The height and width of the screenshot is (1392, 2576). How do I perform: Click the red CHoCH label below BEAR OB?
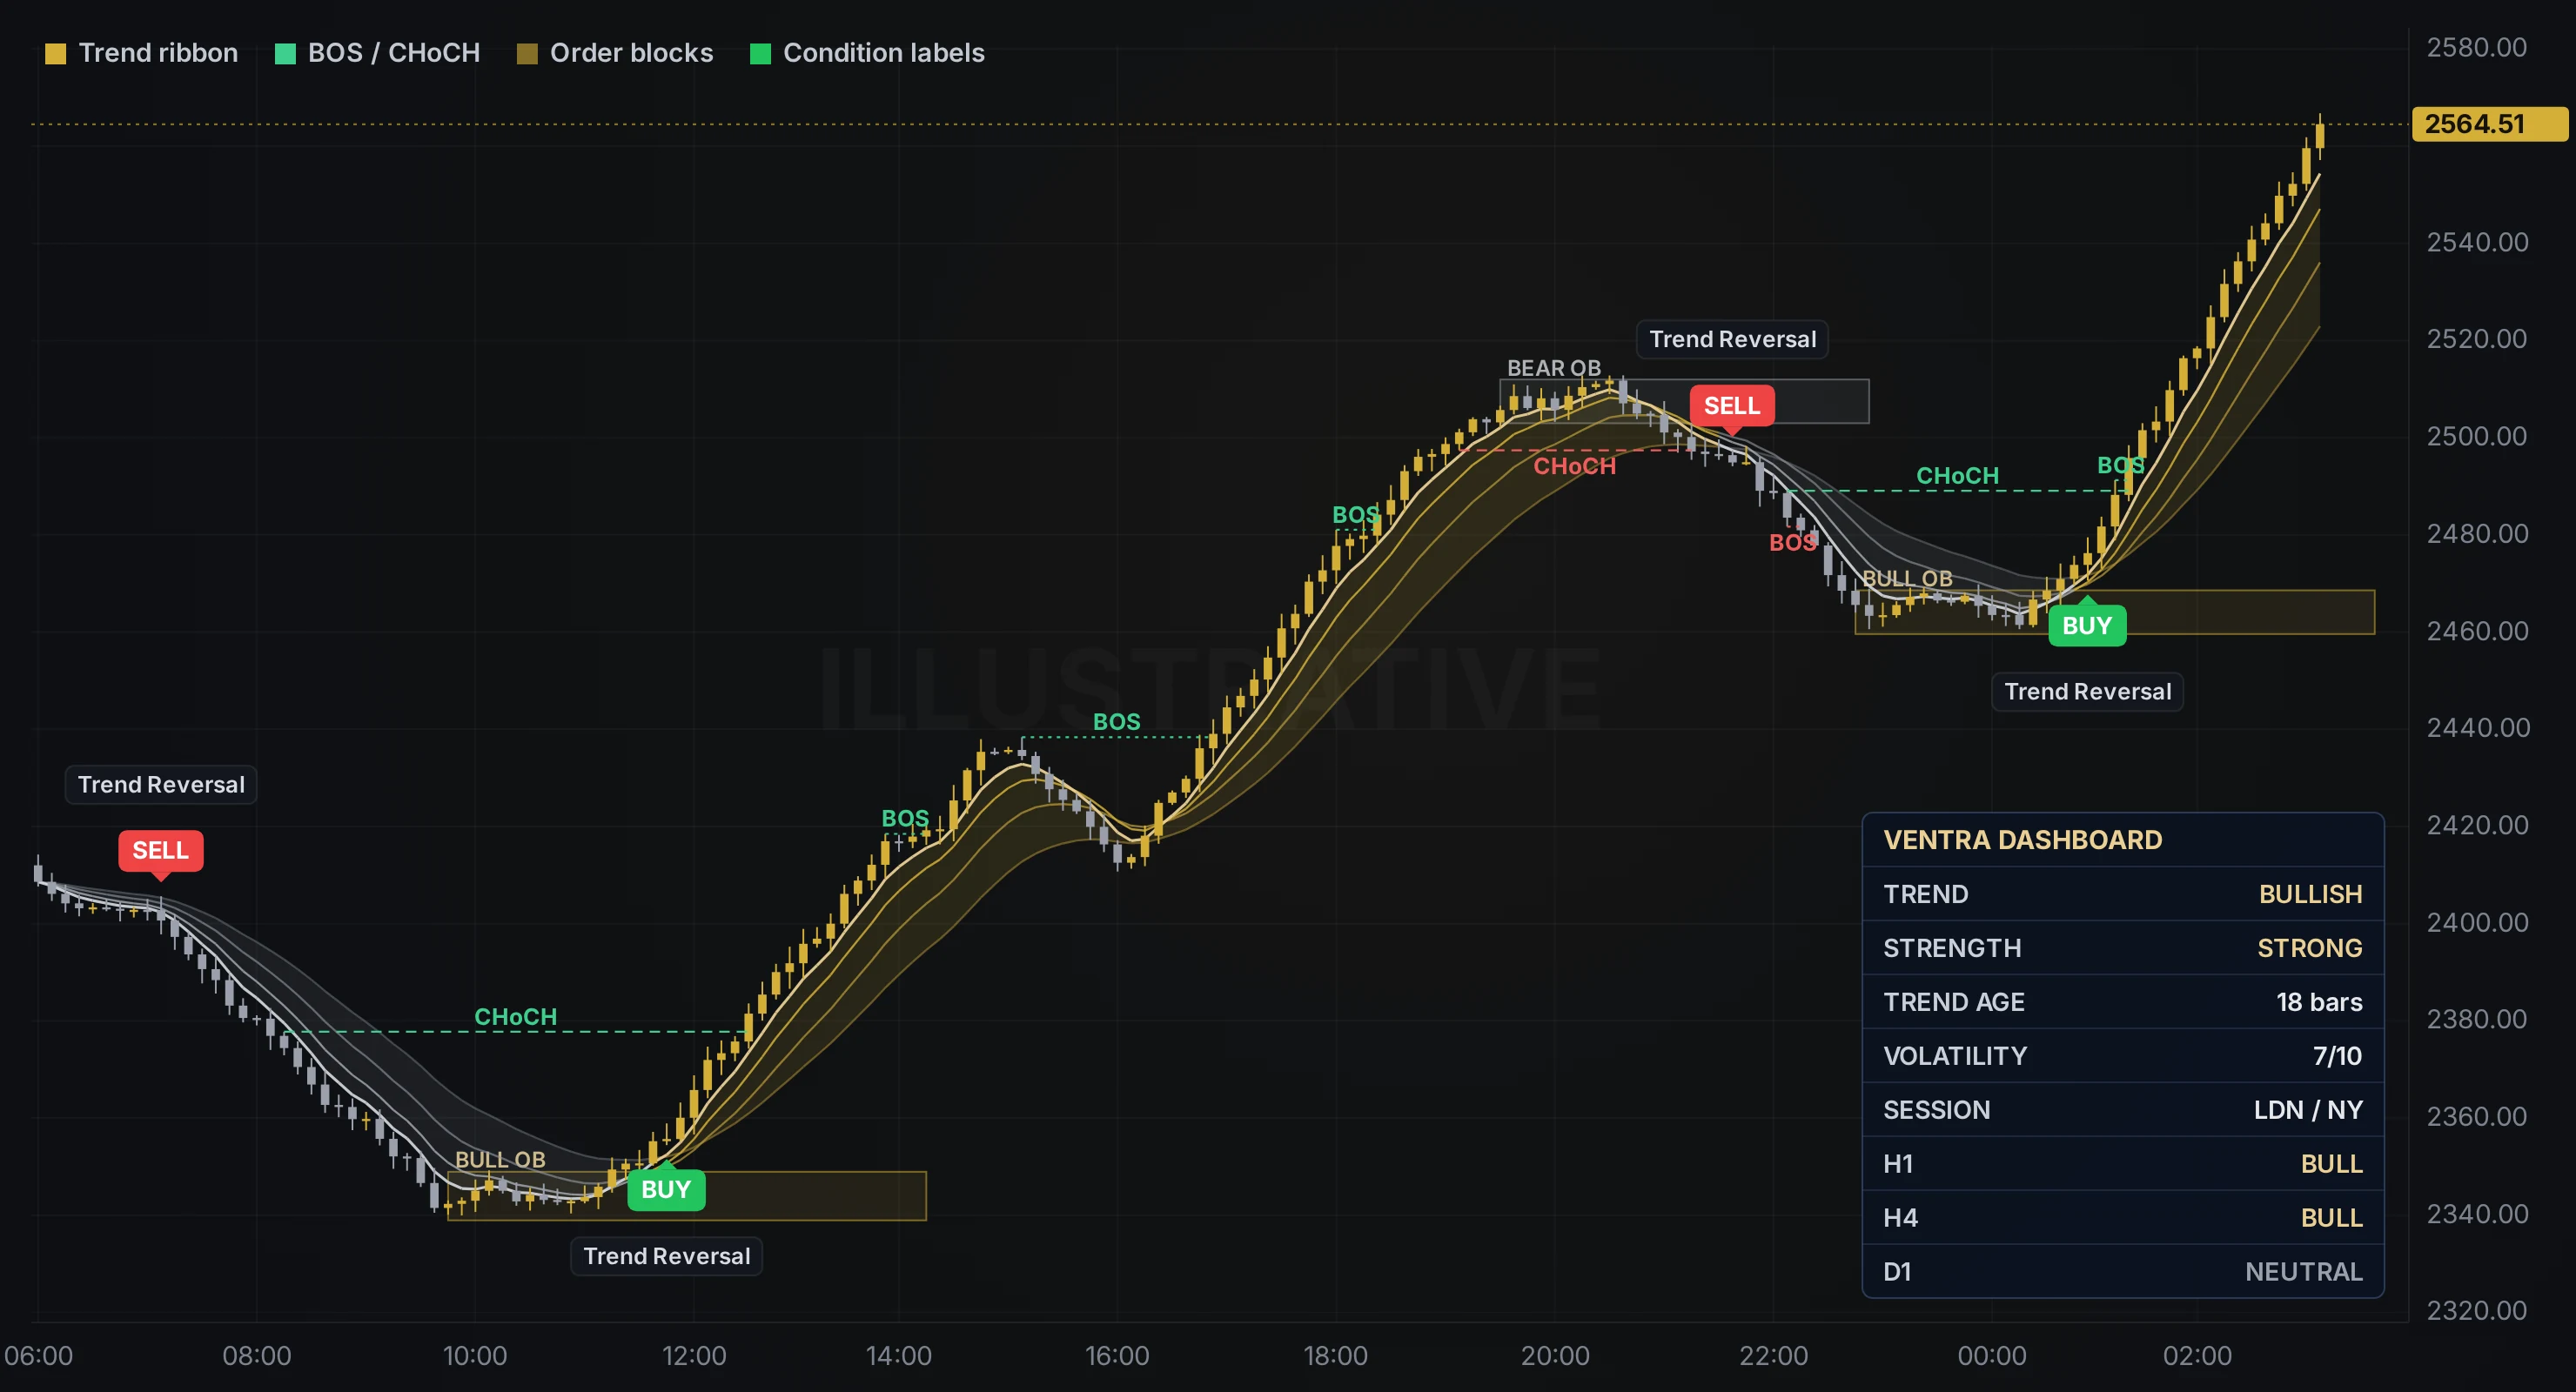1575,466
